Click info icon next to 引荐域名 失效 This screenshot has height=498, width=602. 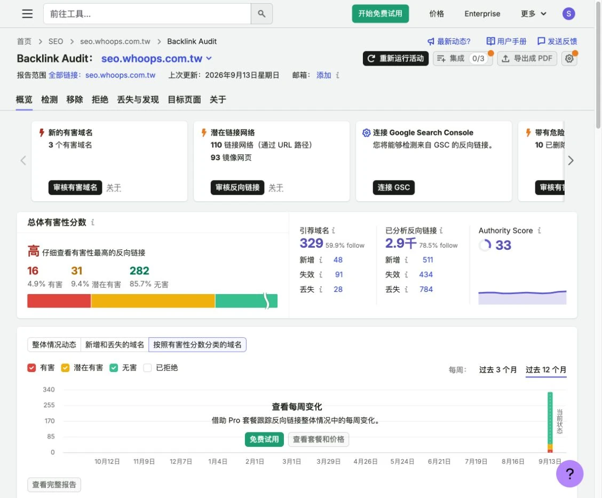tap(321, 274)
